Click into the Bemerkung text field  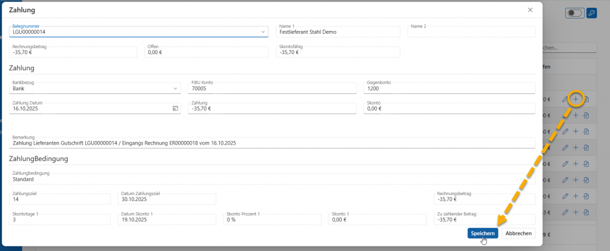(x=272, y=143)
